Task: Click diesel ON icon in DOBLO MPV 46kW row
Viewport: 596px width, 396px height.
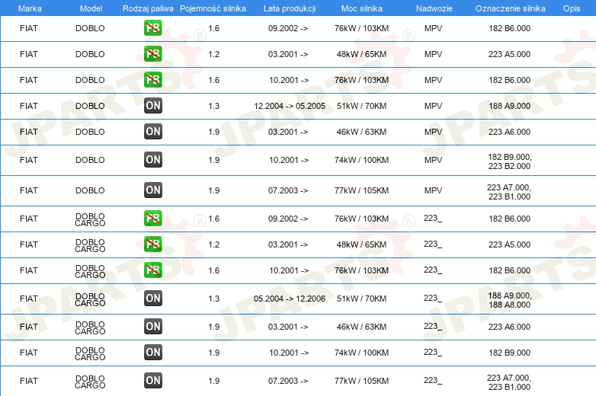Action: click(x=152, y=132)
